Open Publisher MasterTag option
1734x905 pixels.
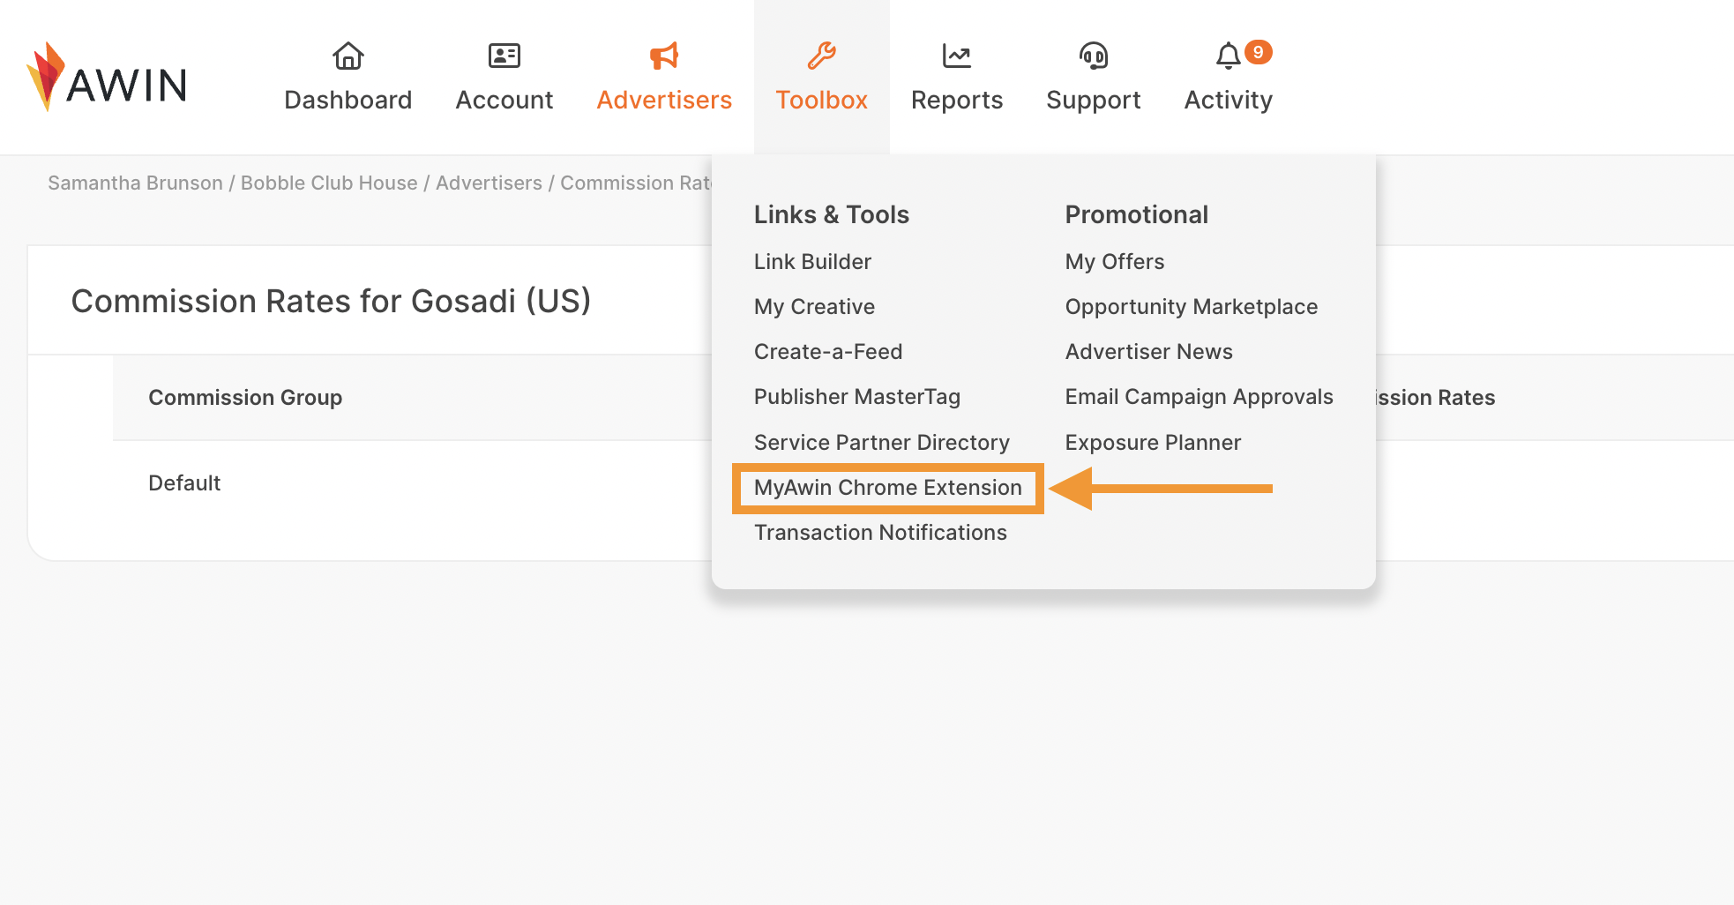(x=857, y=397)
